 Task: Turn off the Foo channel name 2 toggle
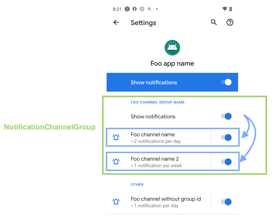coord(228,162)
